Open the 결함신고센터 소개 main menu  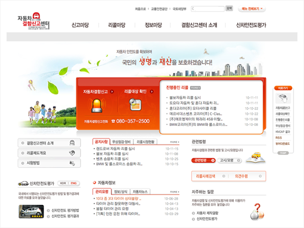point(199,25)
